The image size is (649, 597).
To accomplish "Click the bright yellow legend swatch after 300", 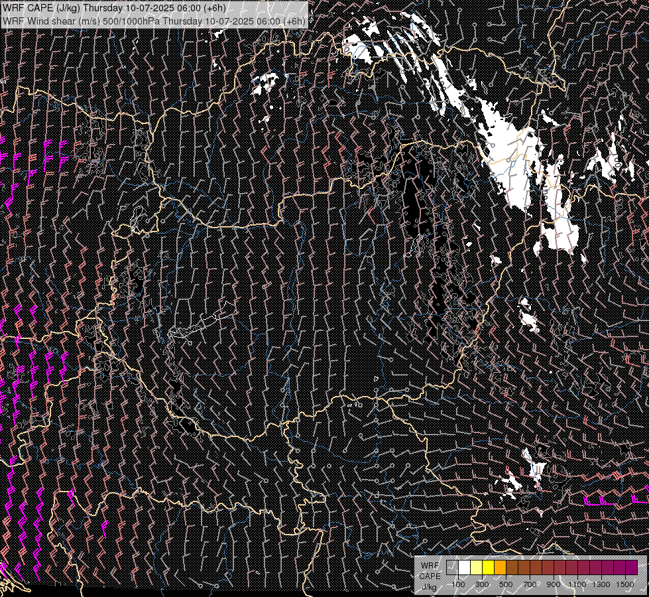I will [488, 568].
